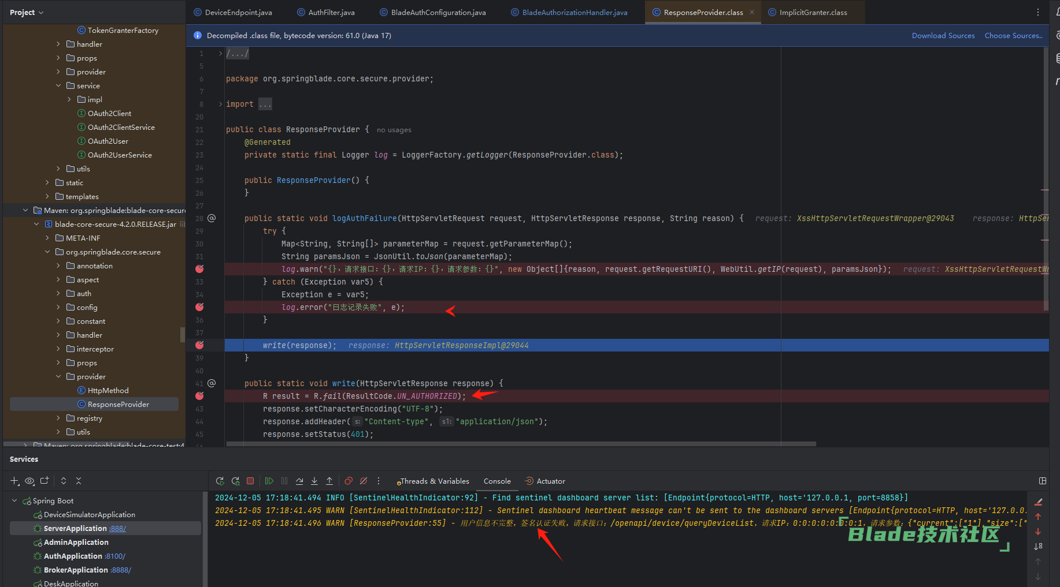Toggle Mute Breakpoints in the debugger toolbar
Viewport: 1060px width, 587px height.
tap(364, 481)
